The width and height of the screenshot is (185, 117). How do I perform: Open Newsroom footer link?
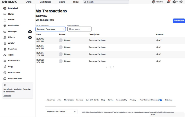[69, 100]
